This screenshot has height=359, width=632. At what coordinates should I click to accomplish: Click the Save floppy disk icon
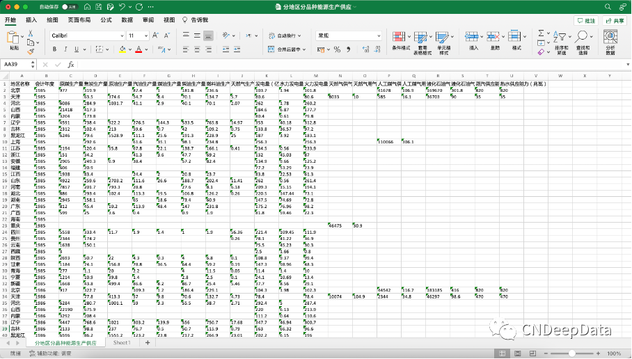click(98, 7)
